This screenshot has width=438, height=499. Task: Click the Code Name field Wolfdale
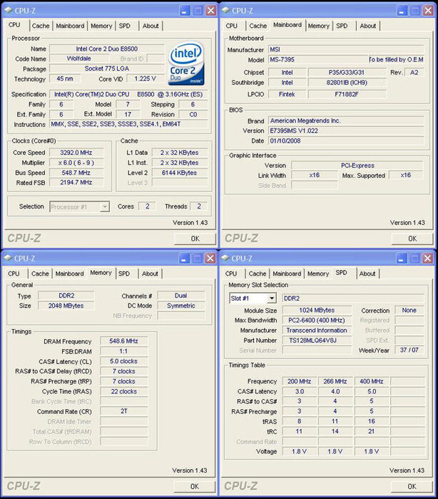click(79, 59)
